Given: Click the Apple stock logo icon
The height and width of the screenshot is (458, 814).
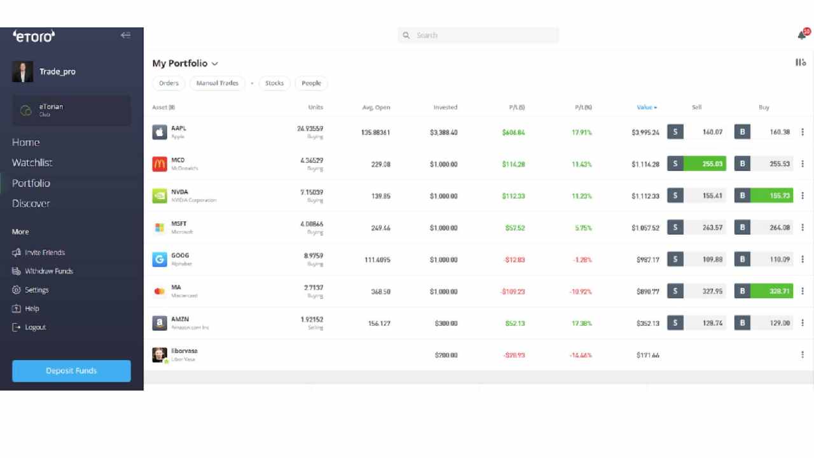Looking at the screenshot, I should coord(160,132).
